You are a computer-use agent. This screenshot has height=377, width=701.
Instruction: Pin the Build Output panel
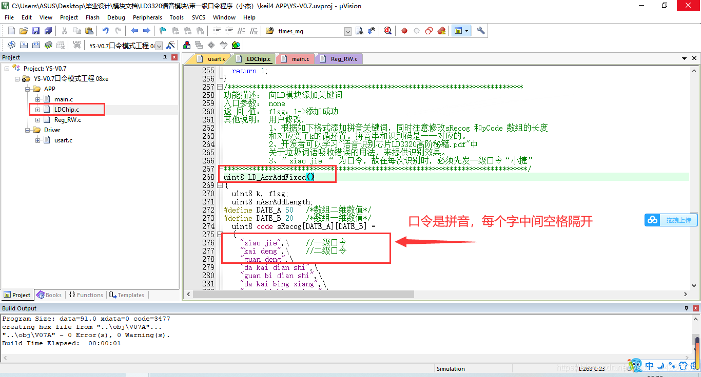687,308
